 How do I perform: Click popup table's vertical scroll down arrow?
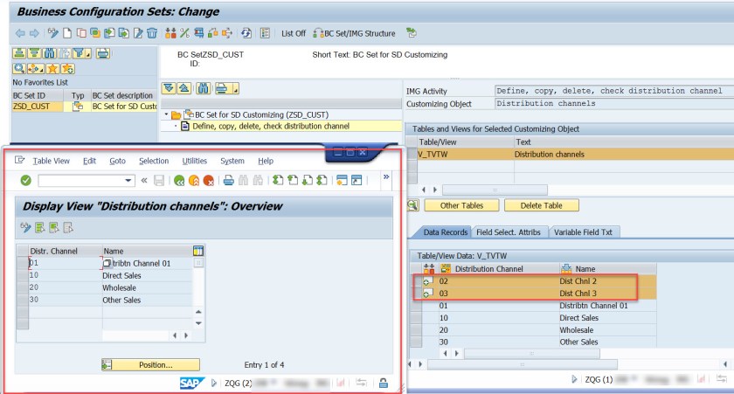[x=198, y=323]
